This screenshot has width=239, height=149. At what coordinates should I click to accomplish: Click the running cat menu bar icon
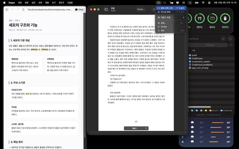point(171,3)
